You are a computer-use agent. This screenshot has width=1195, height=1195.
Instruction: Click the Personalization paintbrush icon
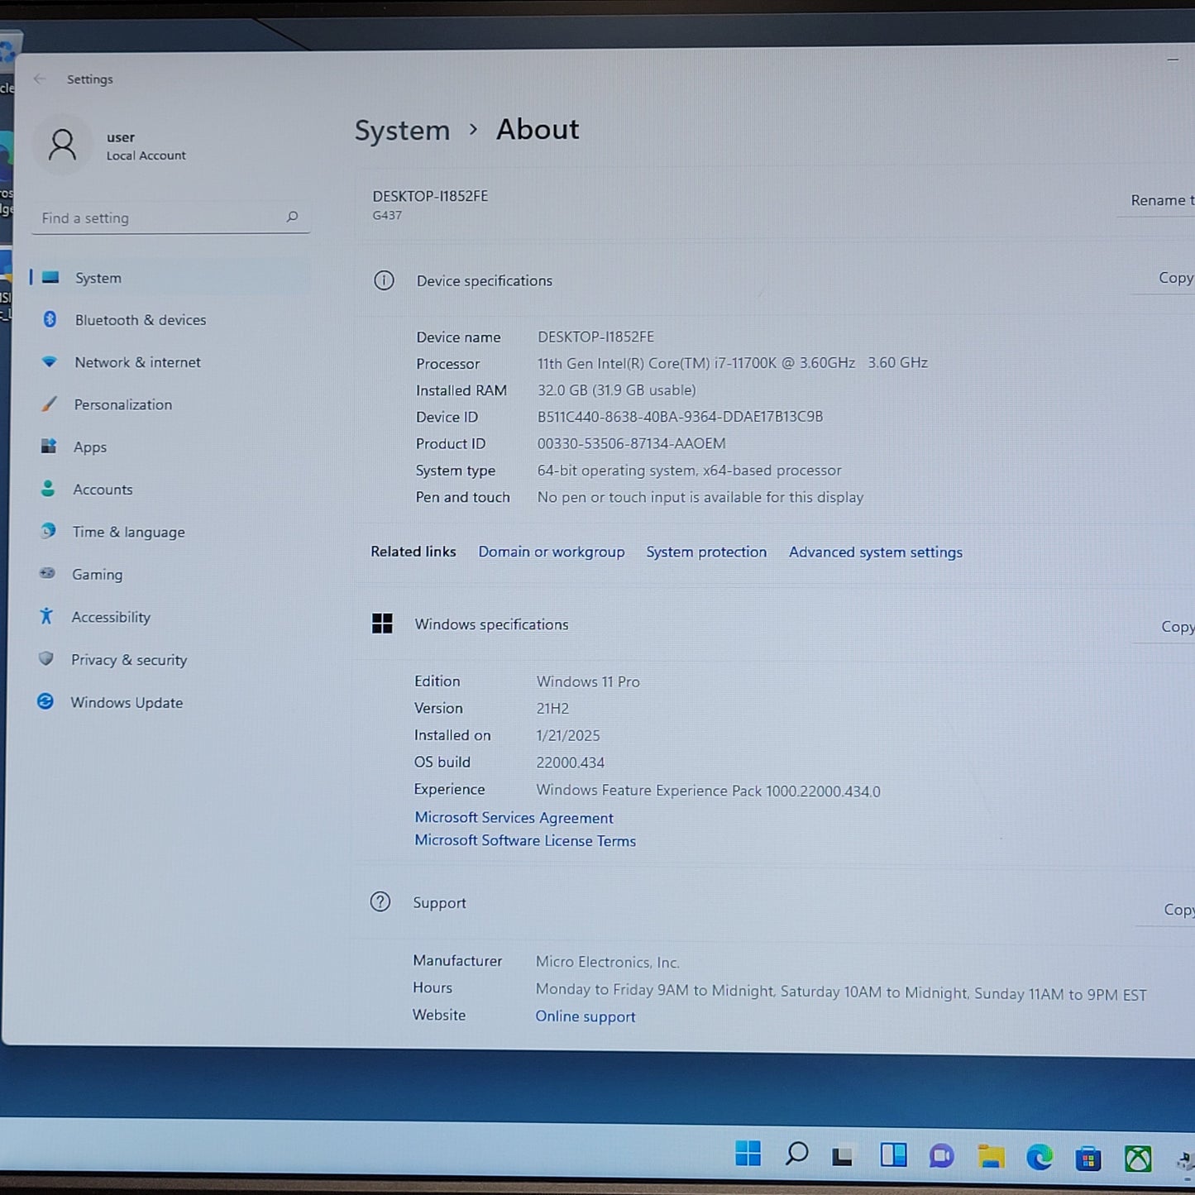[x=49, y=404]
